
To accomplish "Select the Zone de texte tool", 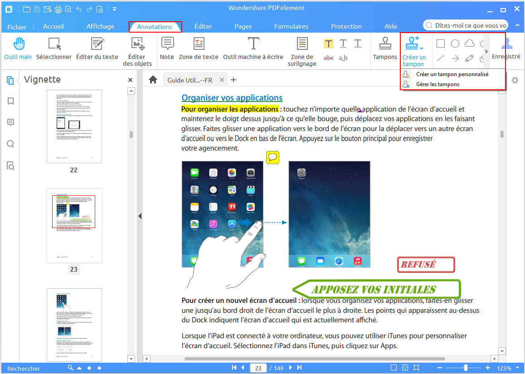I will (199, 49).
